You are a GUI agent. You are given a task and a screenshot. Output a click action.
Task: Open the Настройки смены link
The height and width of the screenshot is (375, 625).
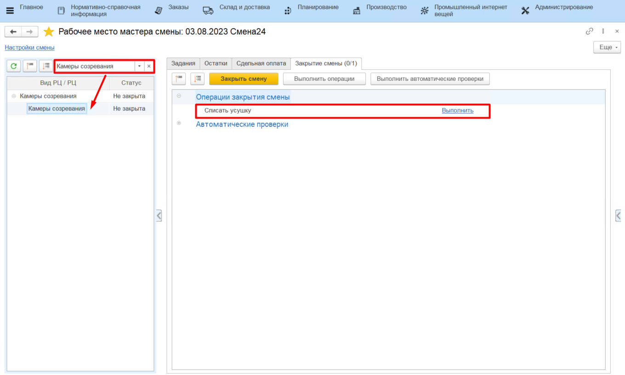coord(29,47)
